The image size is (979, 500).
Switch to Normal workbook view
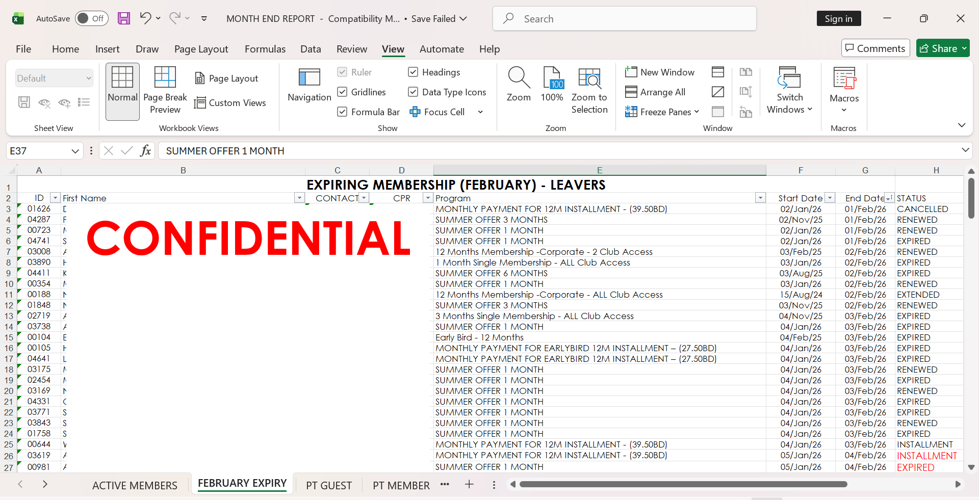click(122, 92)
